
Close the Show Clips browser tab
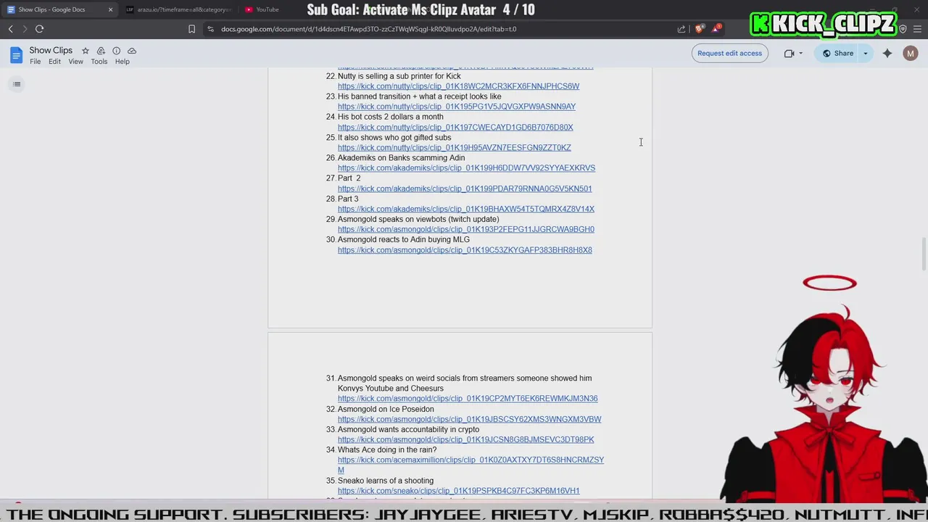pos(110,9)
